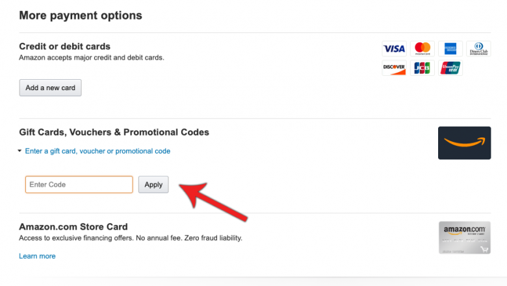507x286 pixels.
Task: Click the Diners Club logo
Action: click(x=478, y=49)
